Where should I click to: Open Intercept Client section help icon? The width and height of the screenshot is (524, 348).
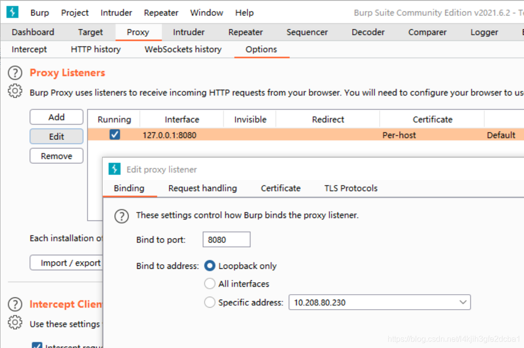coord(15,304)
